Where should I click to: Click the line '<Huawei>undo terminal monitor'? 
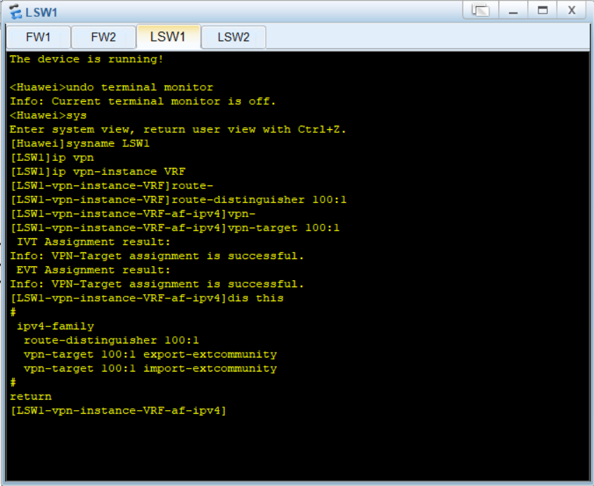111,87
